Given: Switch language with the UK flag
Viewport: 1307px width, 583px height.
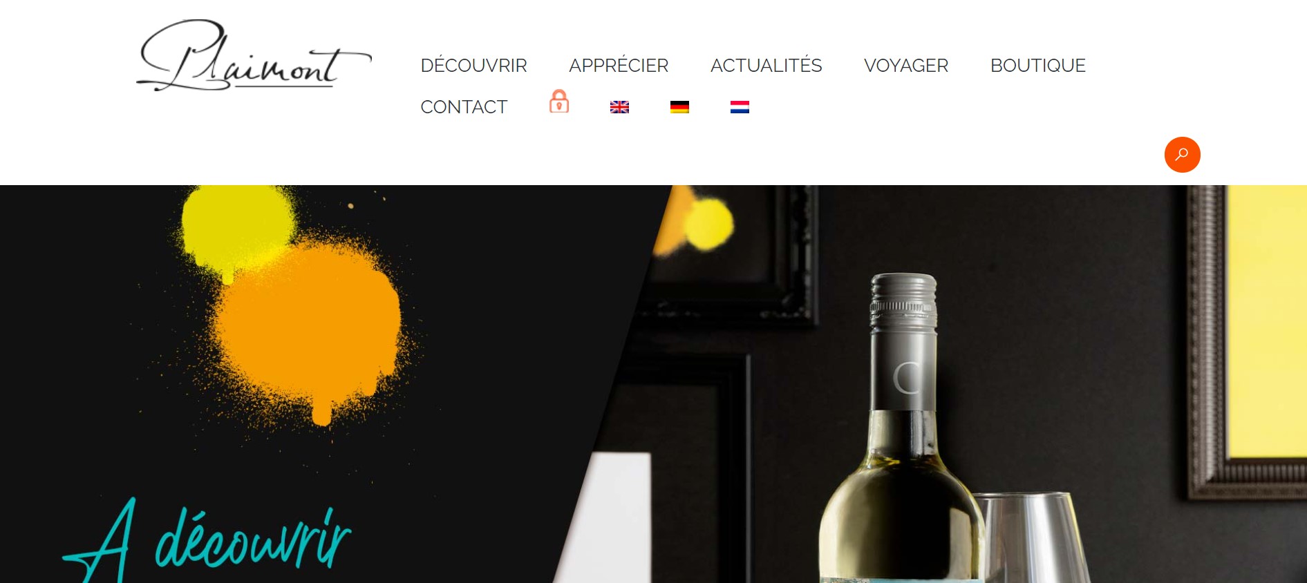Looking at the screenshot, I should click(x=619, y=107).
